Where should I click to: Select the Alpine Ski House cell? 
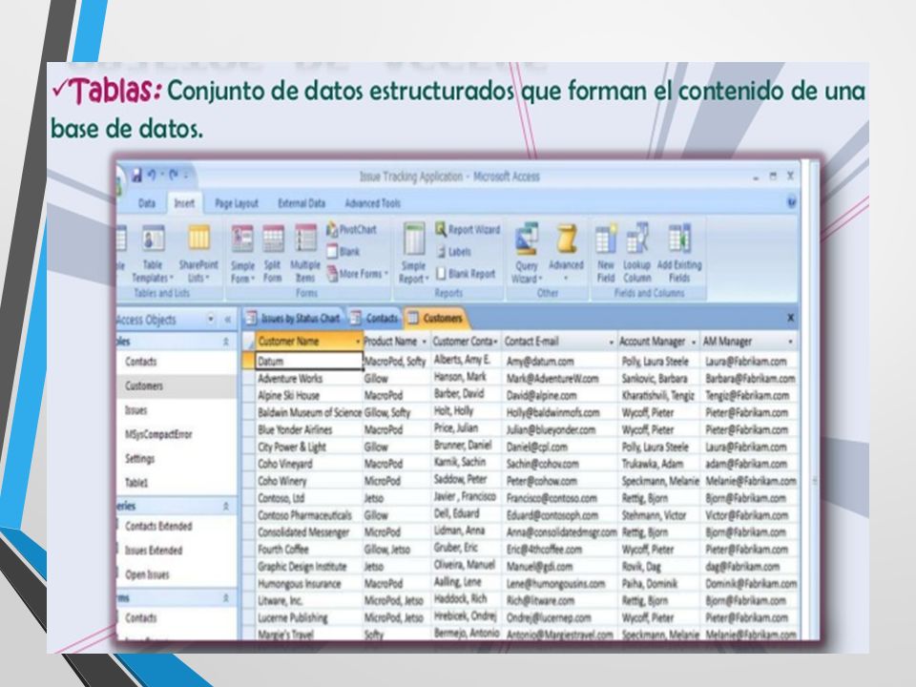tap(309, 395)
